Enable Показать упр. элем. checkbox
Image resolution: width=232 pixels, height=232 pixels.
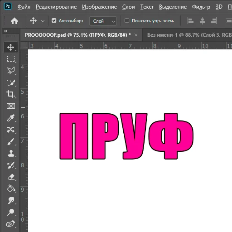(x=127, y=20)
